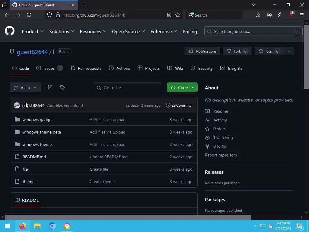Open the branches icon next to main
This screenshot has width=309, height=232.
[50, 87]
